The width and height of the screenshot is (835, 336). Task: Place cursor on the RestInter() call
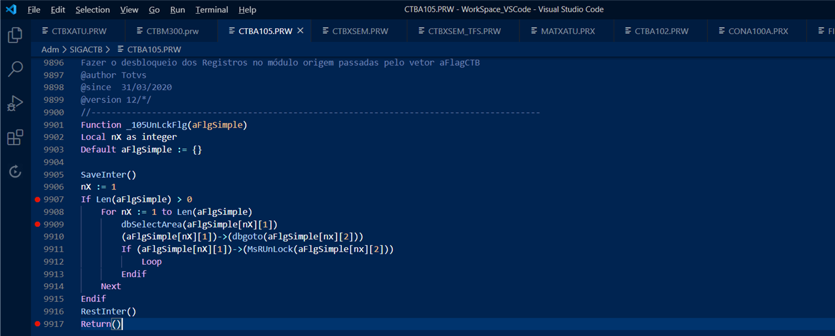click(108, 312)
